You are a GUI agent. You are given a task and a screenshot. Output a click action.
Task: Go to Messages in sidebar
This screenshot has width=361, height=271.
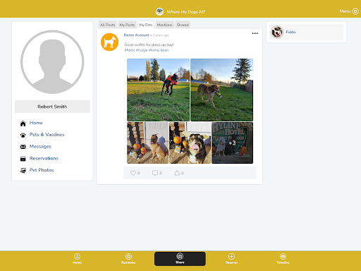point(40,146)
